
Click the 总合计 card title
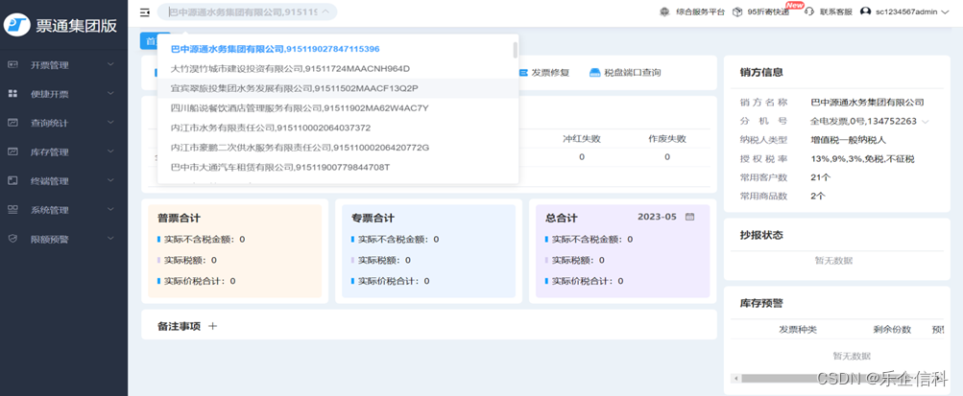coord(562,218)
